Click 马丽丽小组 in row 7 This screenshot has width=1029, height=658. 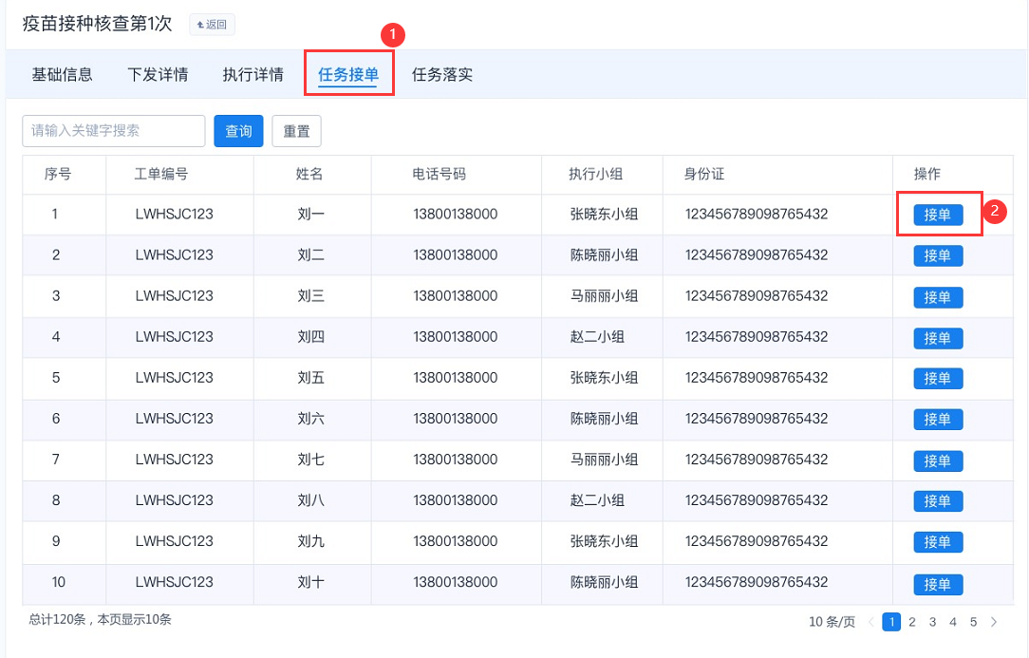tap(604, 459)
